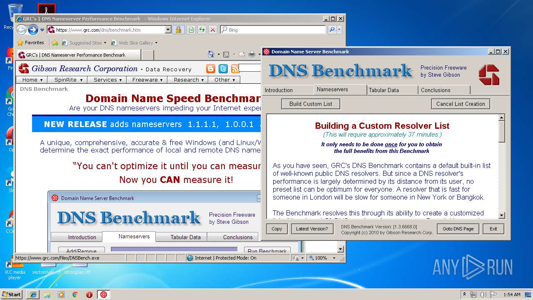Click the volume speaker tray icon
533x300 pixels.
483,295
